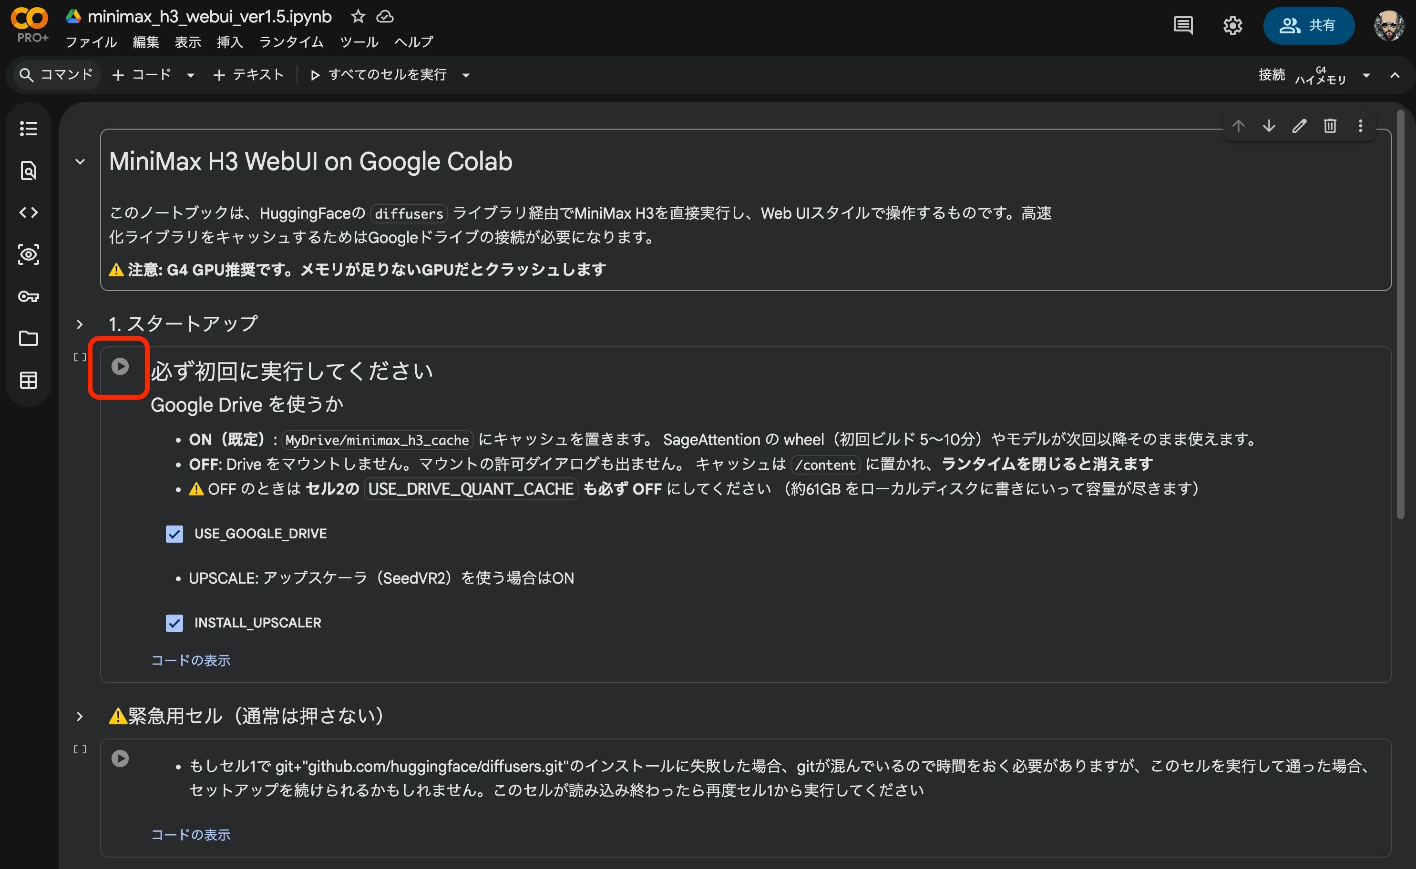Open the ツール menu
The image size is (1416, 869).
pos(359,42)
